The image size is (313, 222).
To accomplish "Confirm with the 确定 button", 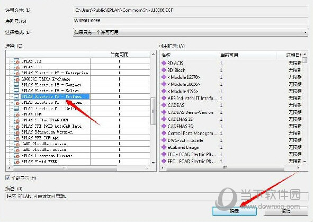I will click(235, 211).
